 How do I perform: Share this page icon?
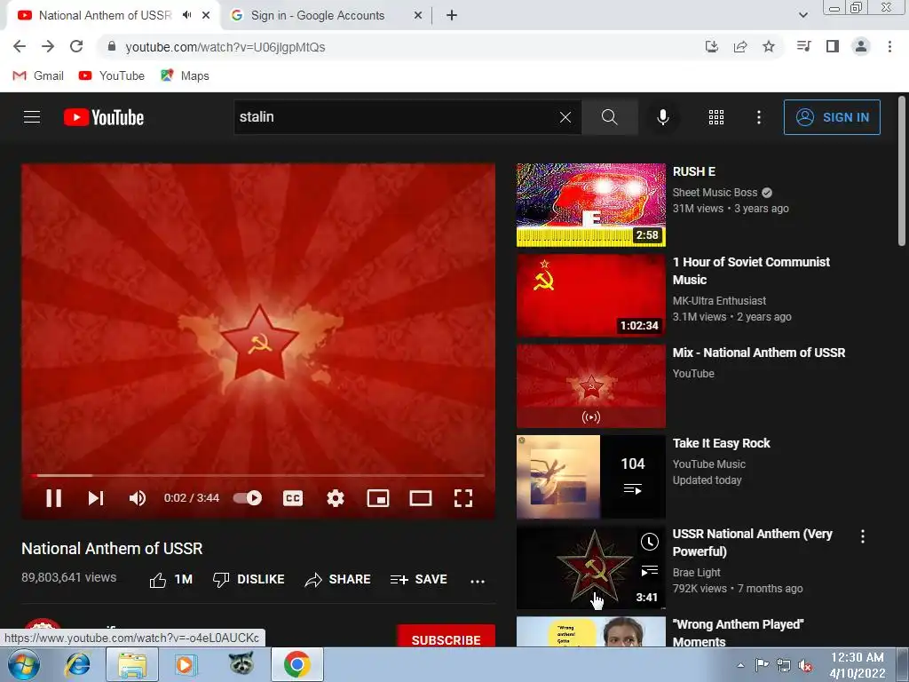740,46
